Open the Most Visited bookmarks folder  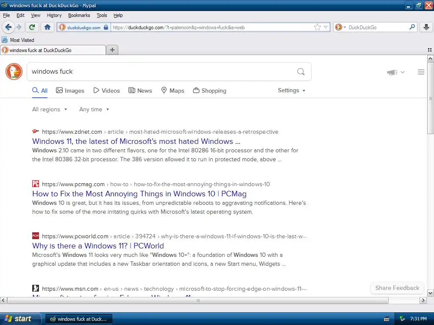(18, 40)
